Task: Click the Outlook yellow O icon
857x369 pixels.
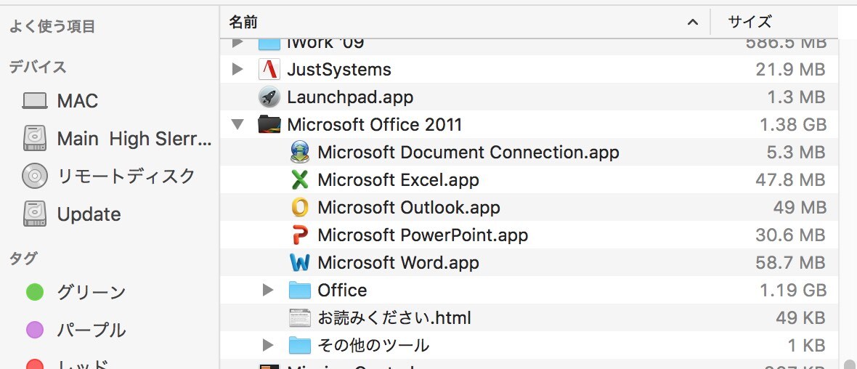Action: pyautogui.click(x=299, y=207)
